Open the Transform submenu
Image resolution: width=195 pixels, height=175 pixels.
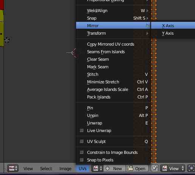click(x=113, y=33)
